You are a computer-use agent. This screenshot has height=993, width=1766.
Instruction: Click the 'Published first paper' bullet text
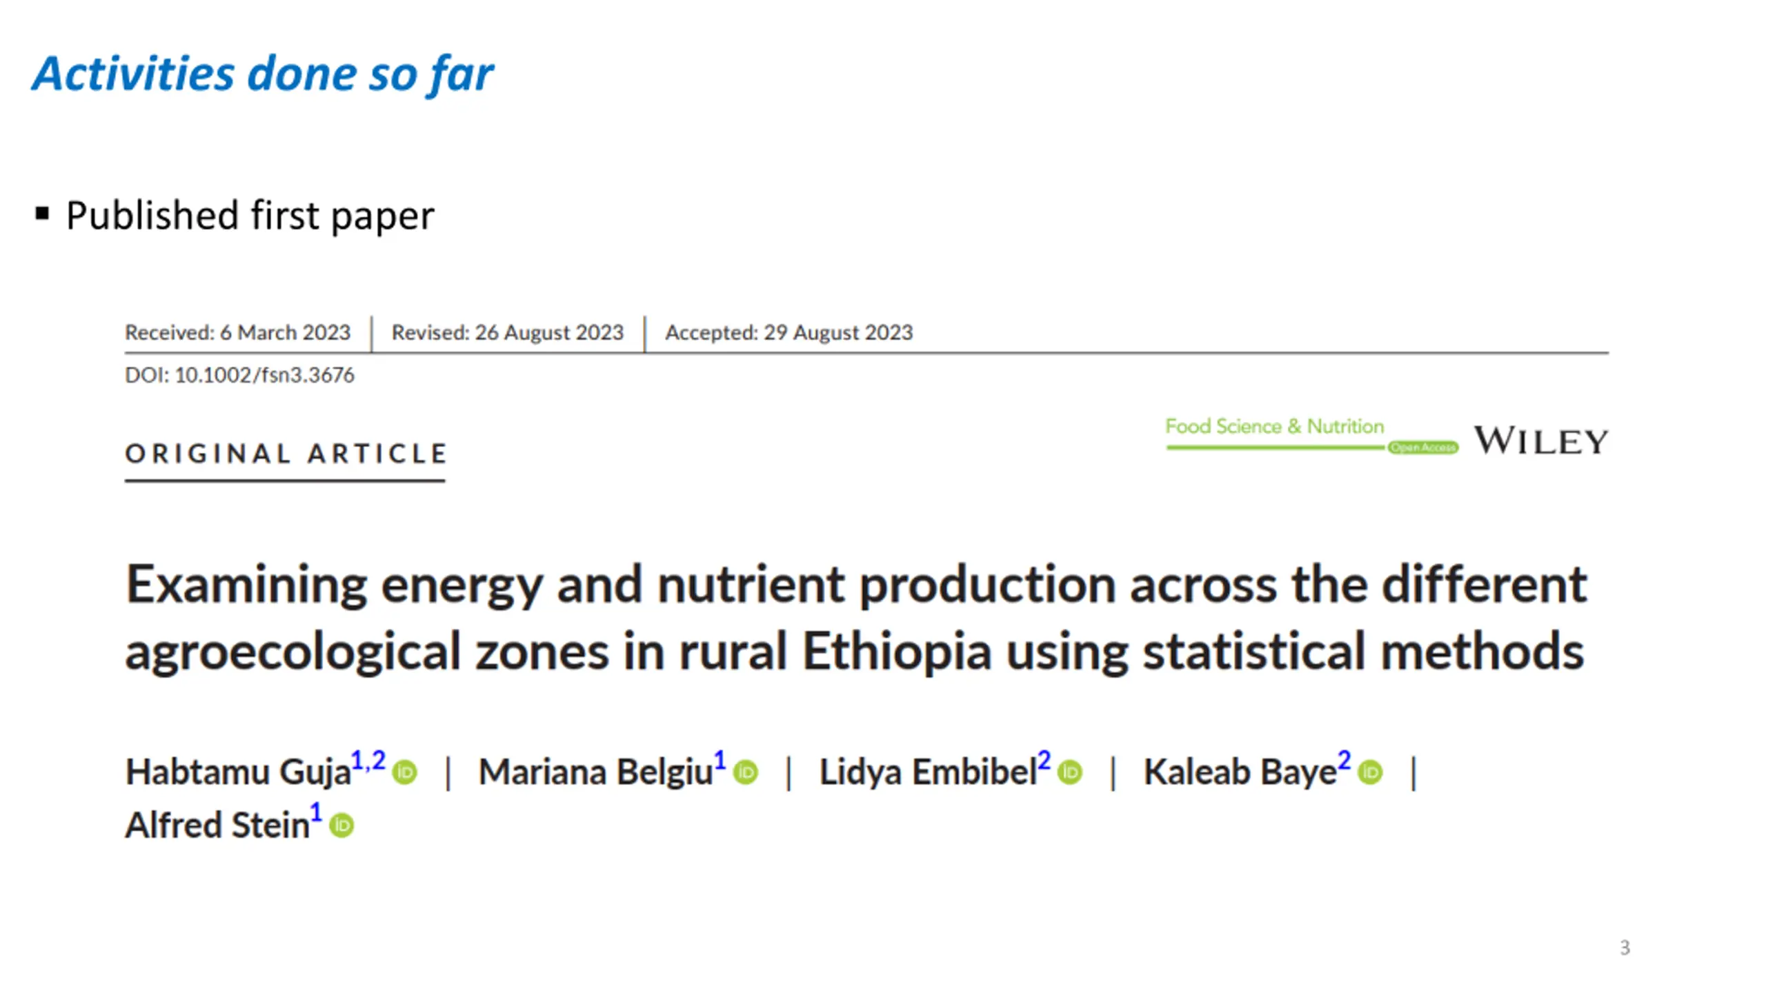point(250,215)
